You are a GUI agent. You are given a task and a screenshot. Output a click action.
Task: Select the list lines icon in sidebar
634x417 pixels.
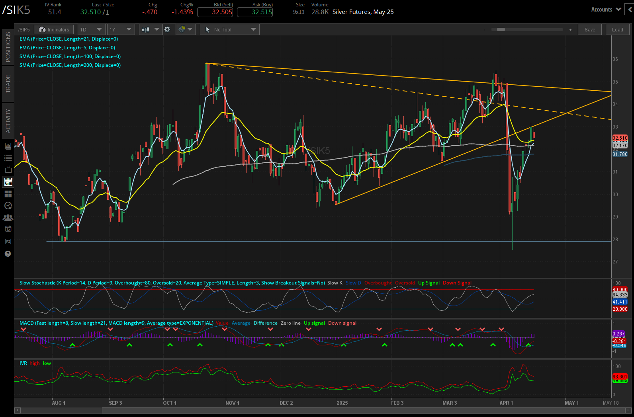pyautogui.click(x=8, y=158)
